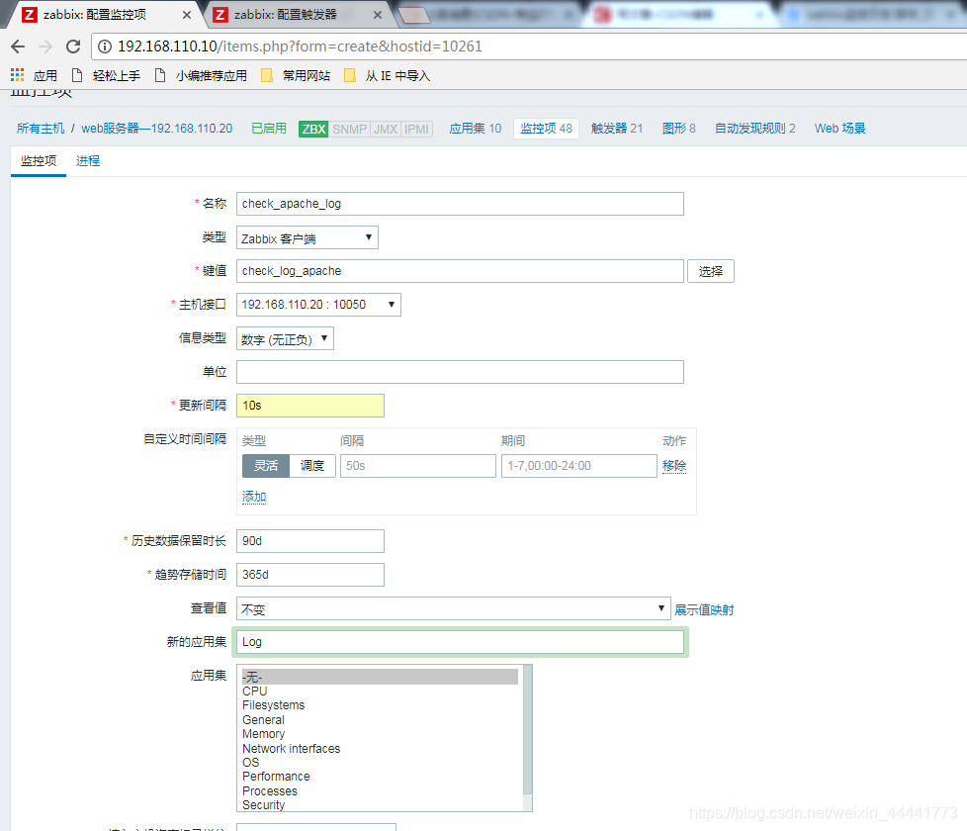
Task: Open 自动发现规则 2 link
Action: [754, 129]
